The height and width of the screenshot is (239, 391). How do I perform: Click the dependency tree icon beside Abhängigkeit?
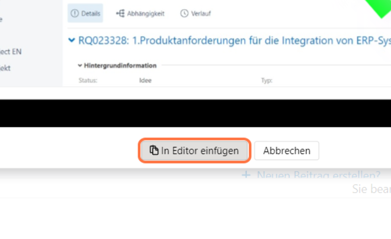(120, 13)
